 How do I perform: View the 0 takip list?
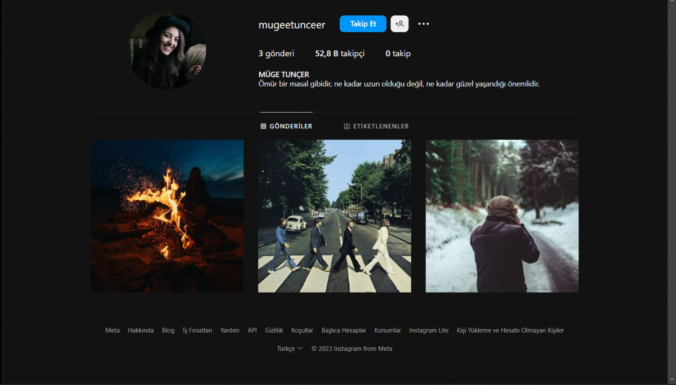398,53
